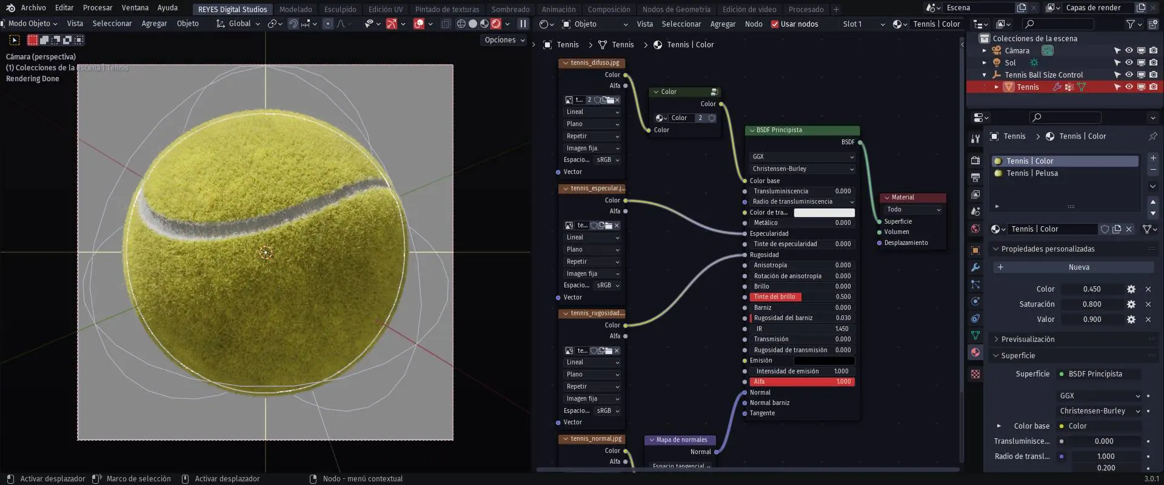This screenshot has height=485, width=1164.
Task: Click the pin icon in properties header
Action: (1152, 136)
